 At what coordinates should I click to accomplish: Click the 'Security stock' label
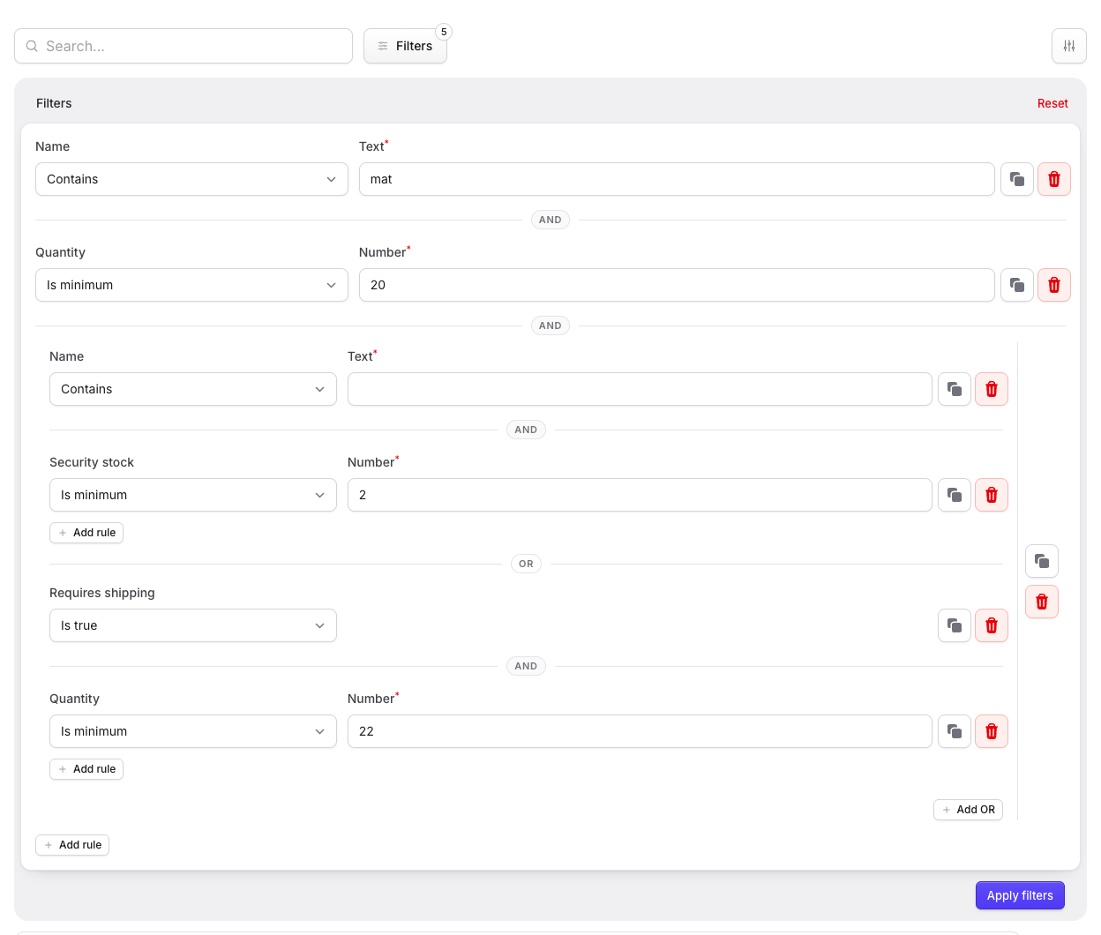coord(92,462)
